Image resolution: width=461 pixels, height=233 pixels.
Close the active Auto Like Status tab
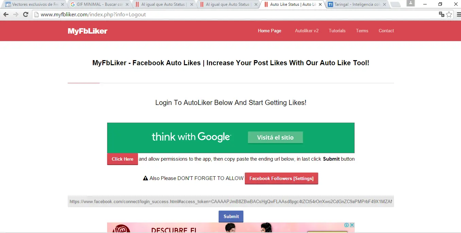coord(320,5)
